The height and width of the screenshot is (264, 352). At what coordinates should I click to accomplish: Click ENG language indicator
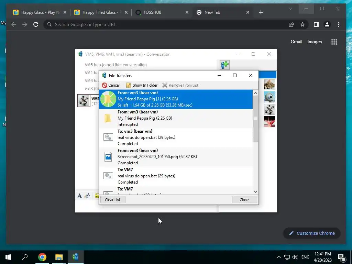[305, 257]
